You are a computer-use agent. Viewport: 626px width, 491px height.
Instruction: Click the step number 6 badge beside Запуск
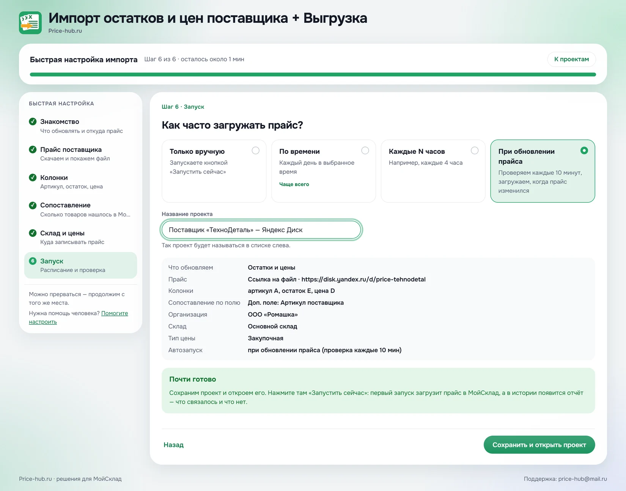click(33, 261)
